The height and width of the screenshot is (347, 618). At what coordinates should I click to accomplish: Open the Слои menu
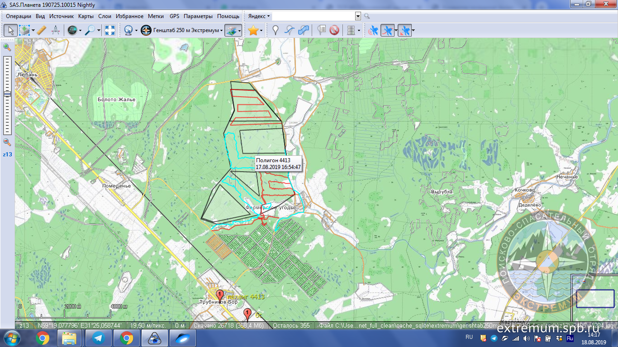tap(105, 16)
